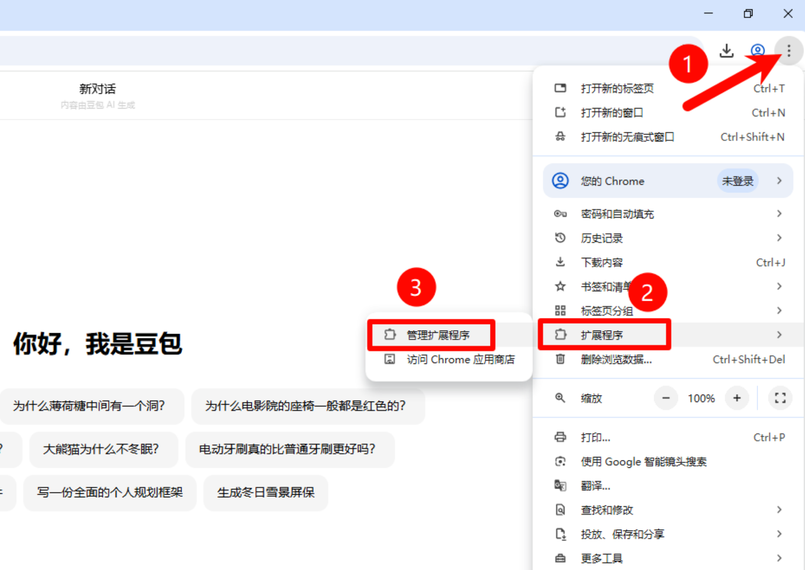The width and height of the screenshot is (805, 570).
Task: Click the trash icon beside 删除浏览数据
Action: [560, 359]
